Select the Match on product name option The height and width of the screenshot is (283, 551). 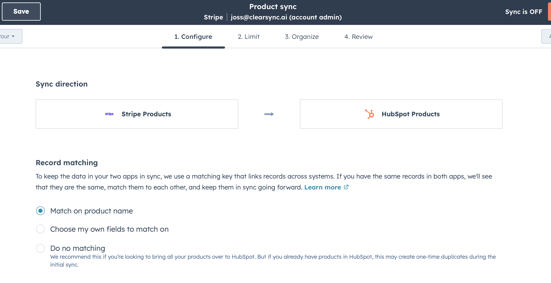pyautogui.click(x=40, y=211)
